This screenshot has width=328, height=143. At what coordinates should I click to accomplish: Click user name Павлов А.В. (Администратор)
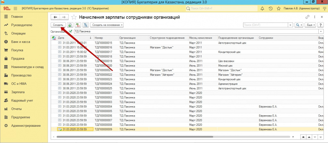(302, 9)
